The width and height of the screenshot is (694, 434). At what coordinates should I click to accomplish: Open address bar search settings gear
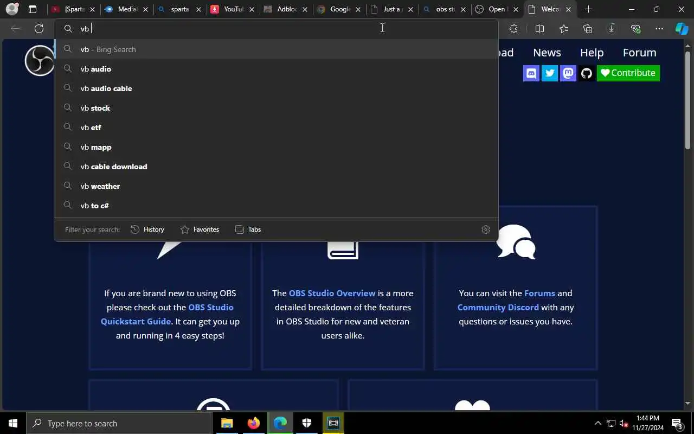point(486,229)
